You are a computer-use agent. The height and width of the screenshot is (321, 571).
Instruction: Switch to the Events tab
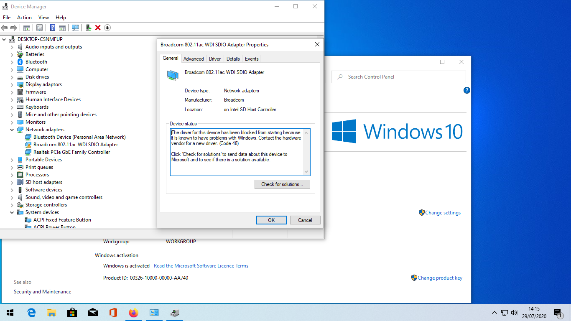pos(252,59)
